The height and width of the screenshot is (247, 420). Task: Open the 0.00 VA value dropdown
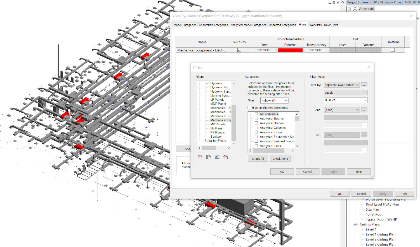pos(346,100)
